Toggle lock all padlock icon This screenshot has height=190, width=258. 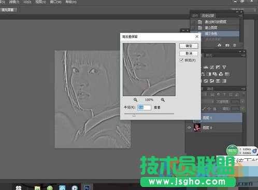[x=214, y=108]
